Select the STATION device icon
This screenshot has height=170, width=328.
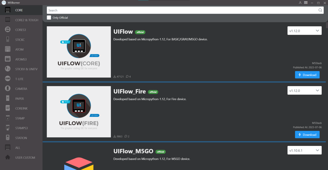point(8,138)
